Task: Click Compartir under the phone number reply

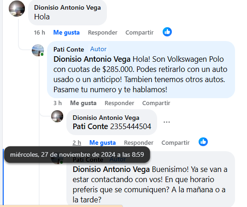Action: coord(176,142)
